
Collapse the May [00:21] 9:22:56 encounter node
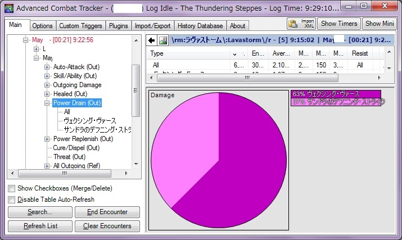[x=26, y=40]
